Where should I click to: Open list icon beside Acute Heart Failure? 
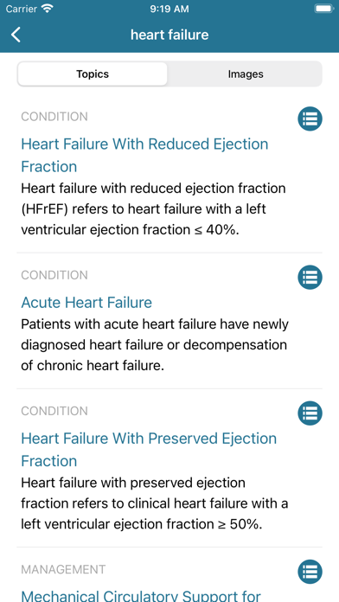tap(310, 277)
